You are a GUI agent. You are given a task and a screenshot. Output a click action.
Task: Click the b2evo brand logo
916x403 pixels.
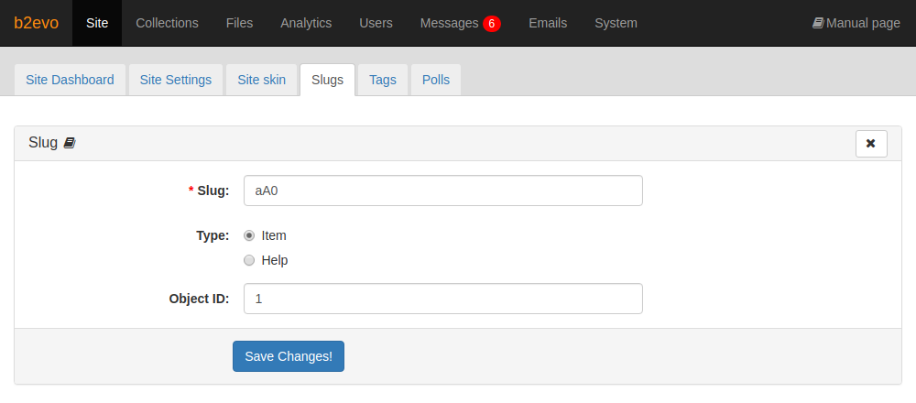37,23
